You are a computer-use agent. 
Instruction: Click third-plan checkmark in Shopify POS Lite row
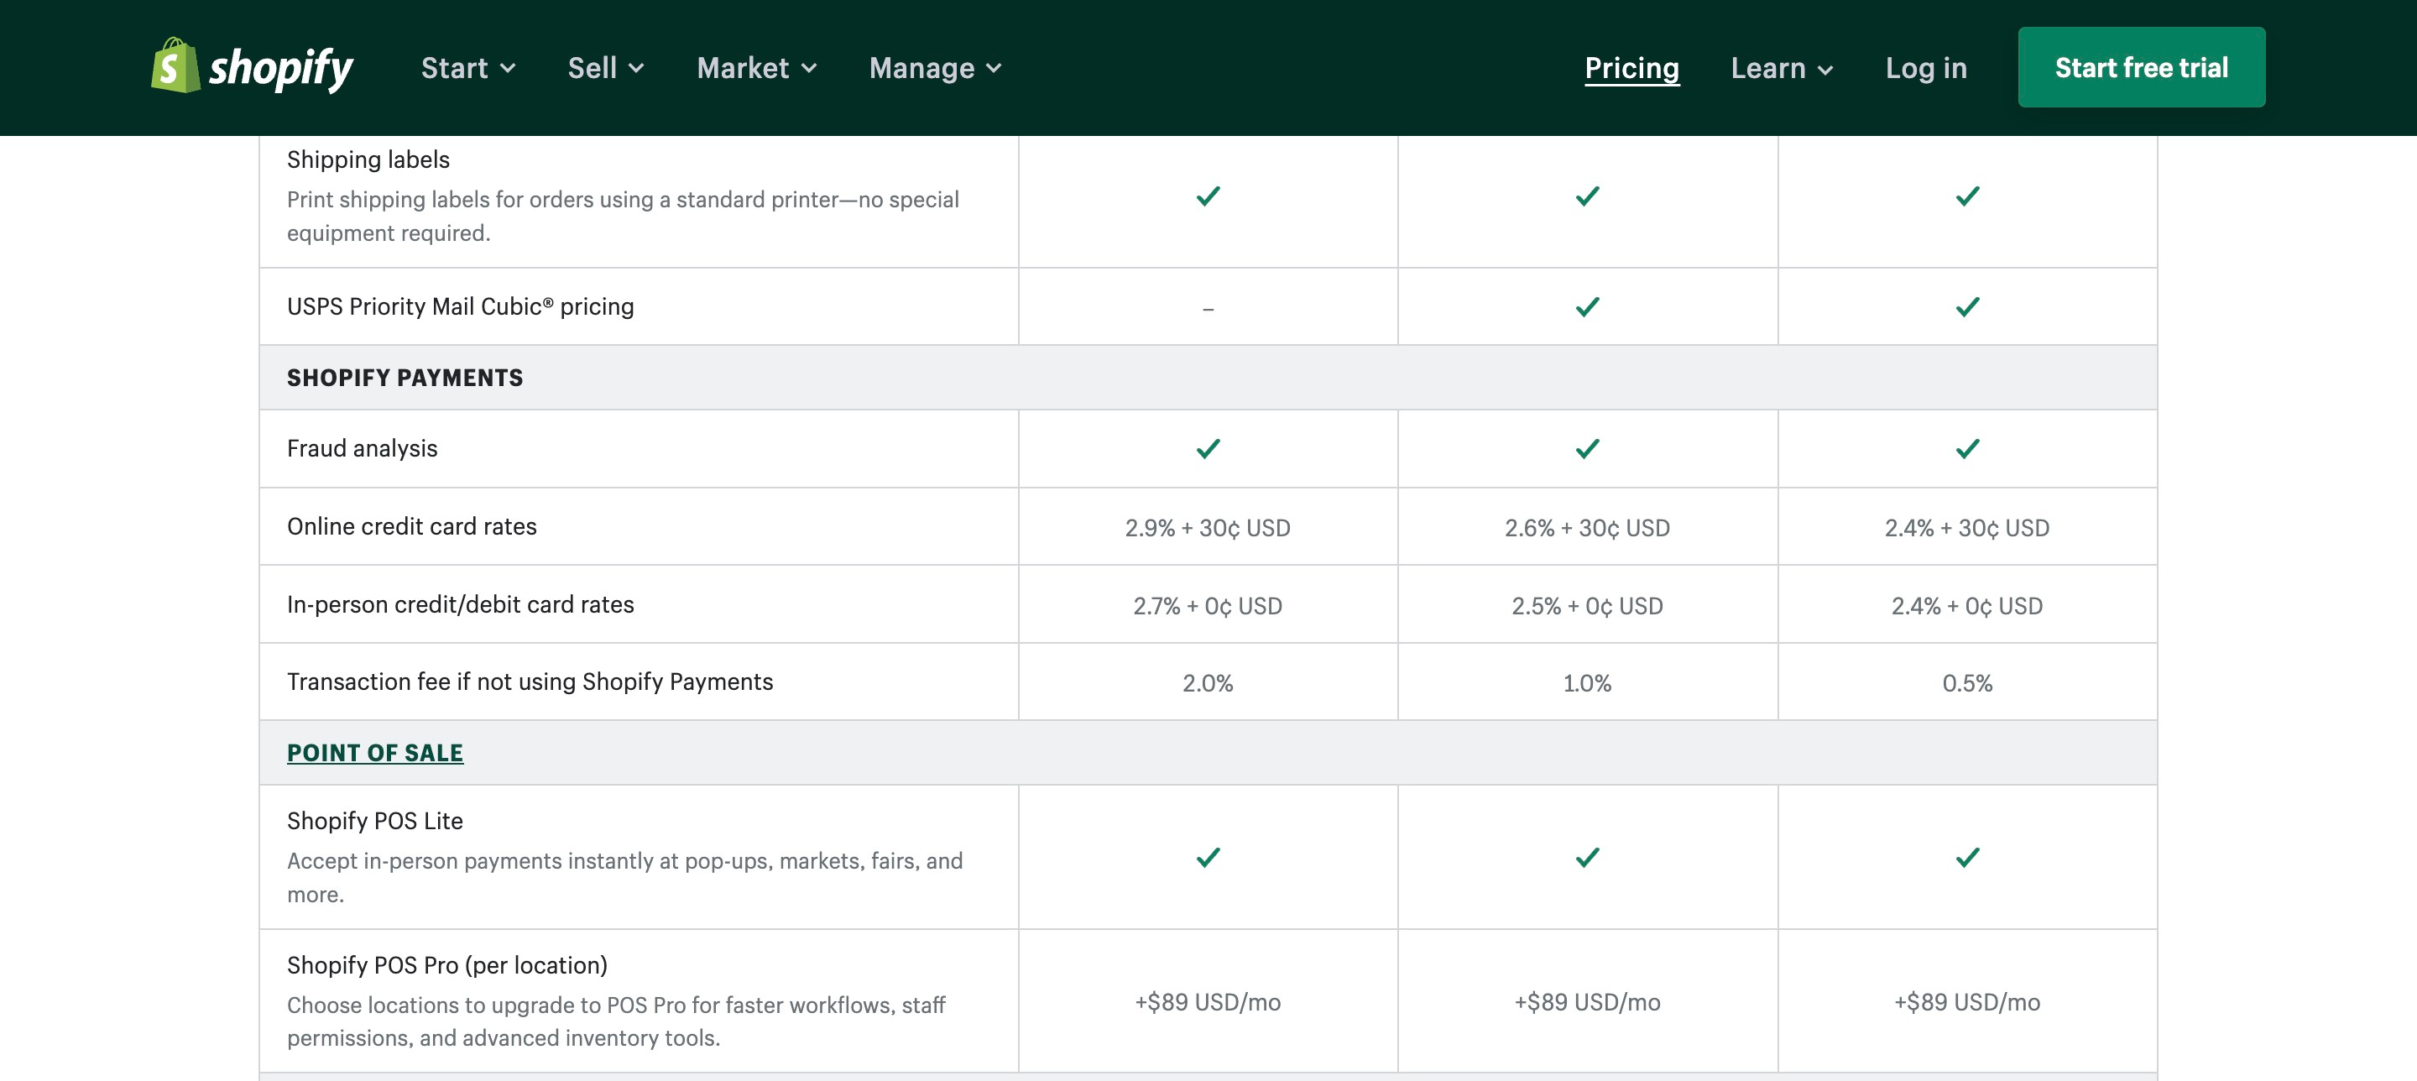[1966, 857]
